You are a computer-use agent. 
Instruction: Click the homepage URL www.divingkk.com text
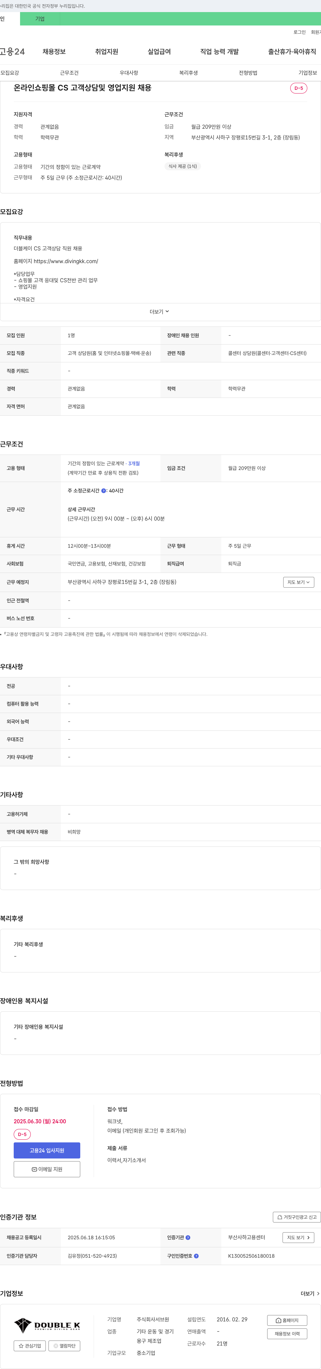(66, 261)
